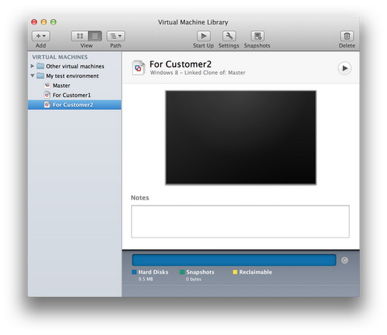Viewport: 387px width, 335px height.
Task: Click the Reclaimable legend label
Action: click(x=256, y=272)
